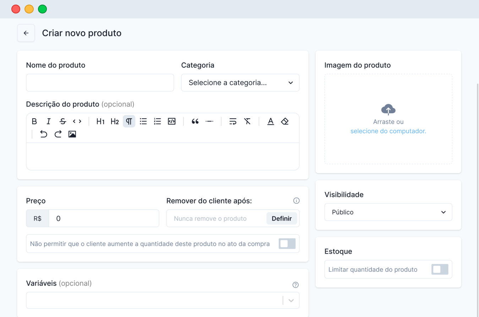Redo the last edit
479x317 pixels.
[x=58, y=134]
